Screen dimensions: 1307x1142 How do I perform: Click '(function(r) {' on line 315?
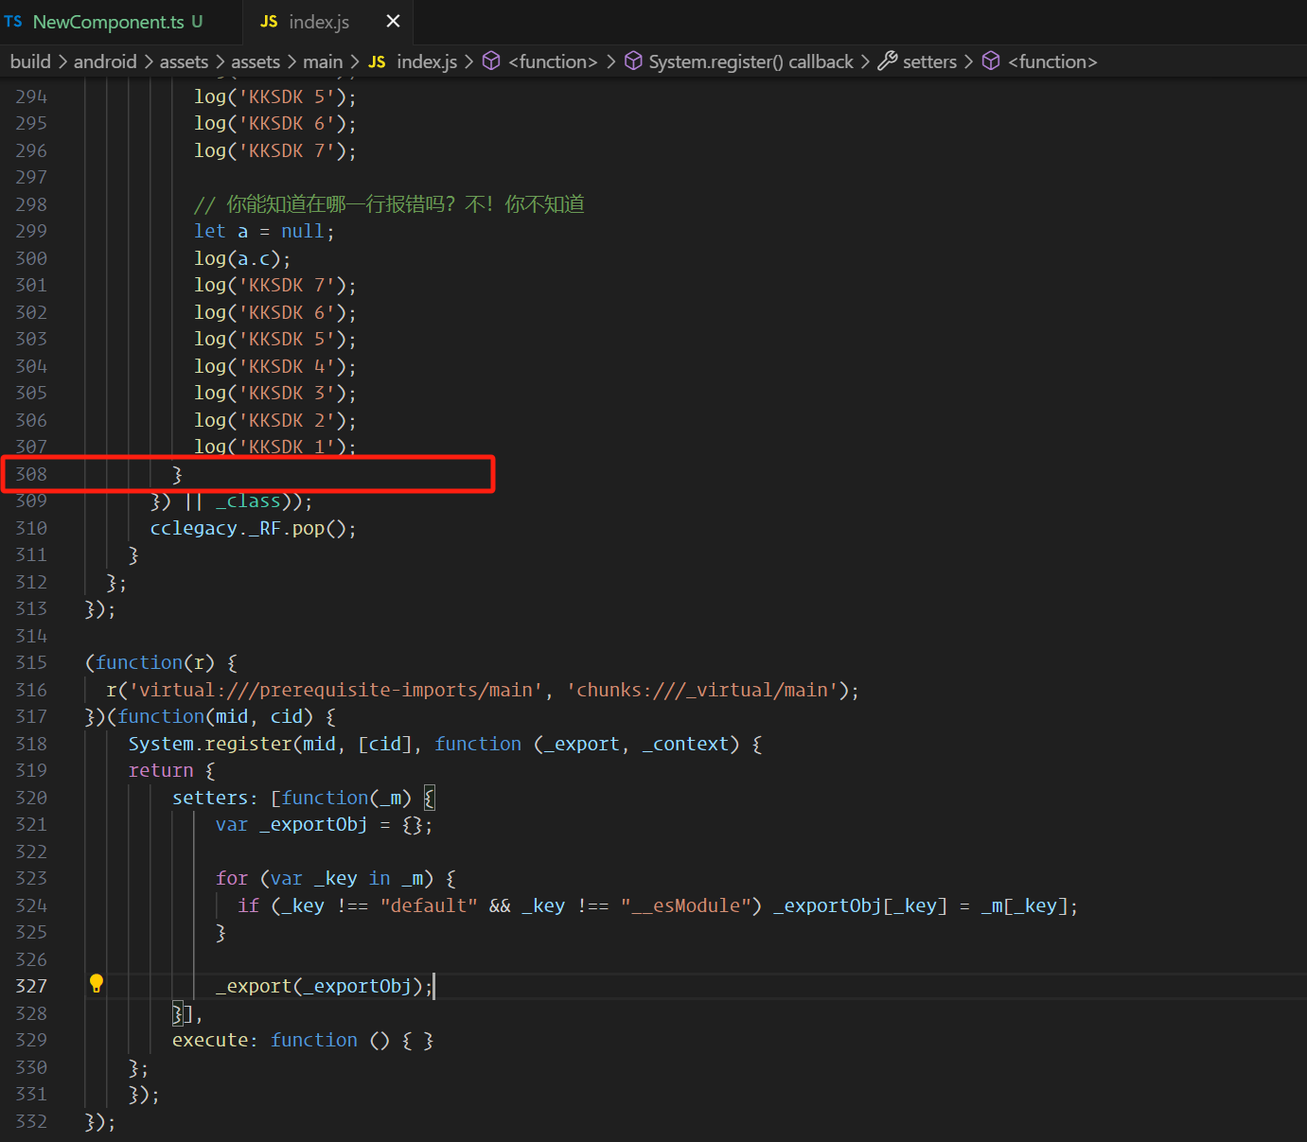[x=161, y=662]
